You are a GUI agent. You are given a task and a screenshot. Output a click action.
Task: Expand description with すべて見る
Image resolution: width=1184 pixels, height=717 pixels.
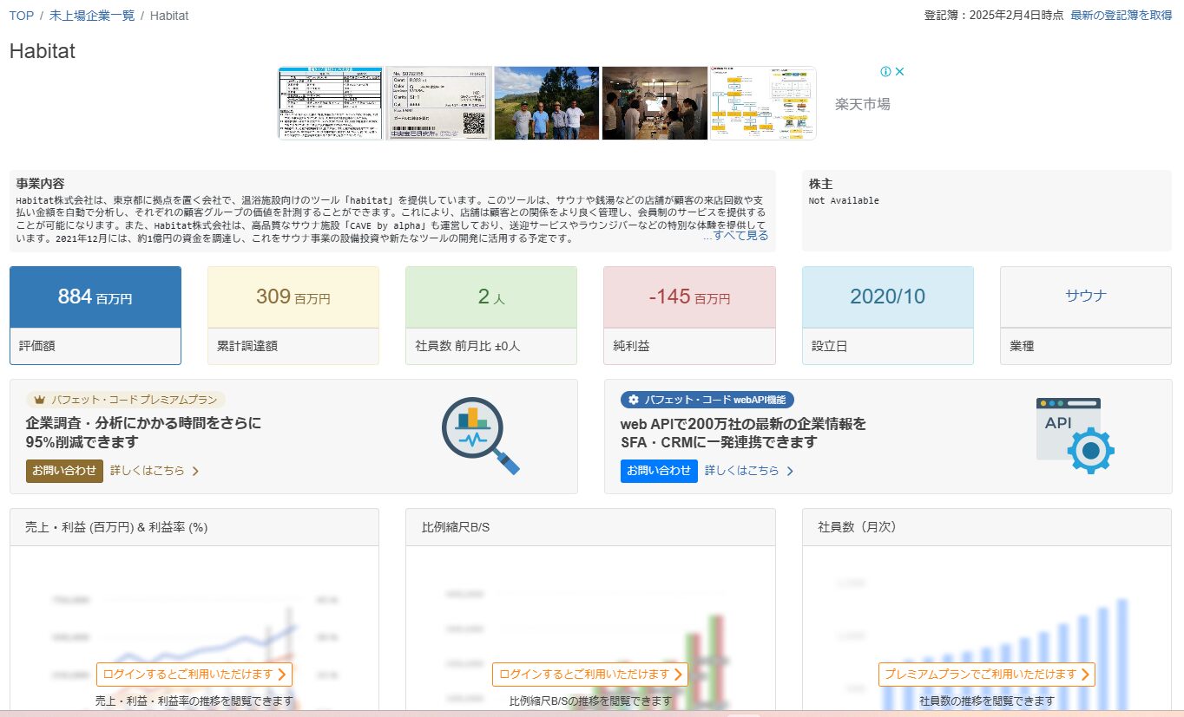pos(740,235)
